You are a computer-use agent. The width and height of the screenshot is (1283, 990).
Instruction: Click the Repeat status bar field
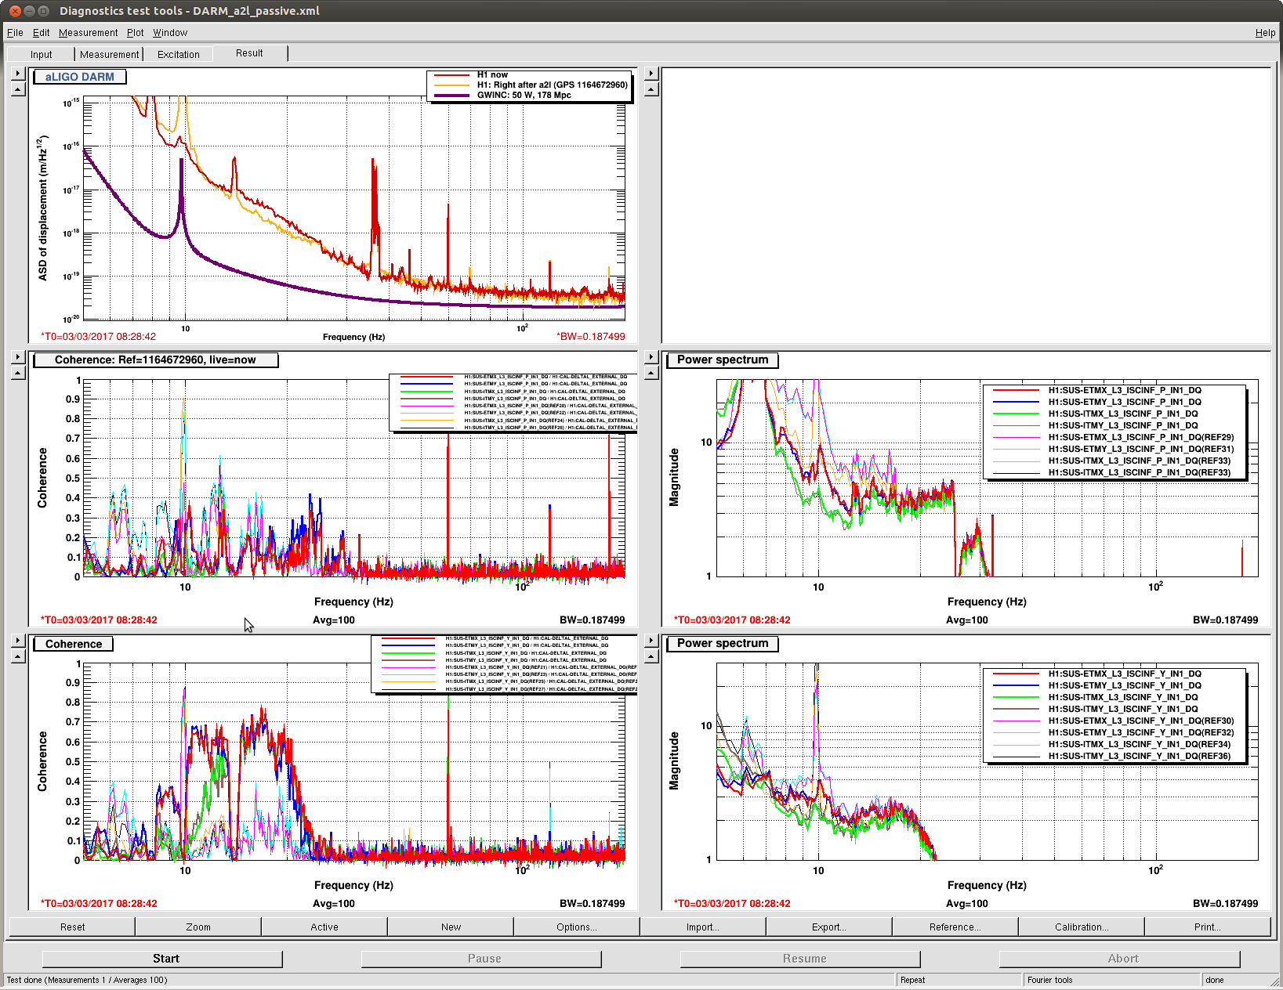click(x=959, y=980)
